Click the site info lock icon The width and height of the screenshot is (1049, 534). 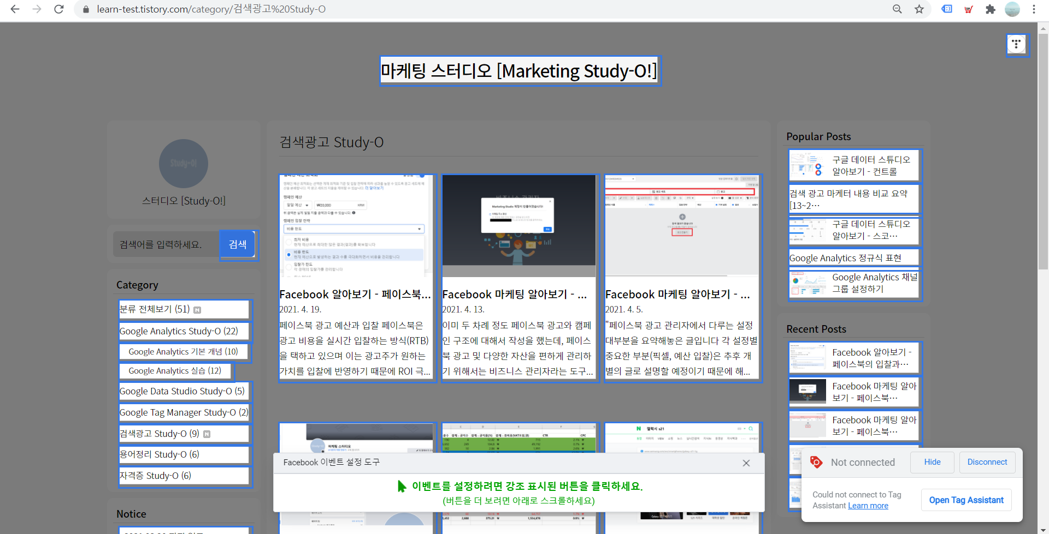coord(86,9)
